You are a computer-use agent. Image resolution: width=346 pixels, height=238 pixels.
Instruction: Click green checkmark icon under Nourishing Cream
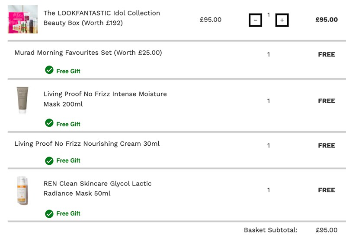[x=49, y=160]
